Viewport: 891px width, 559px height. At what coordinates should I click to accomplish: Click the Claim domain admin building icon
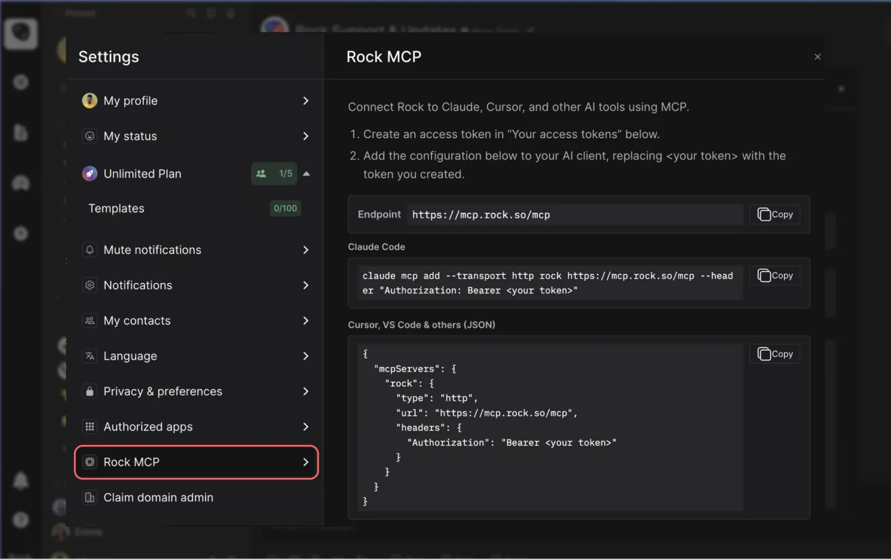90,497
